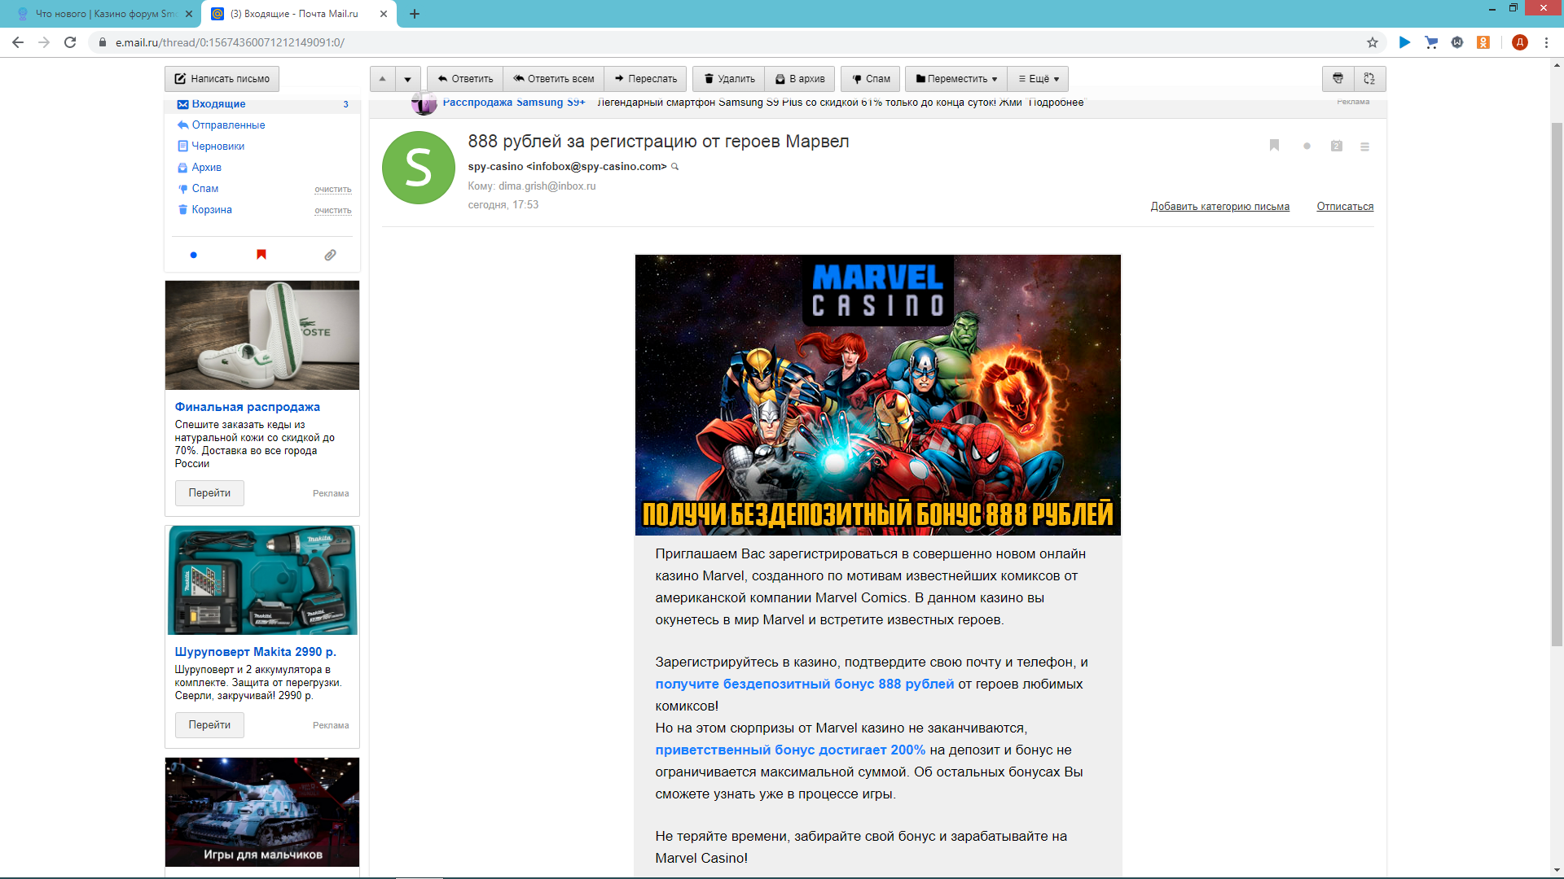Open the Makita drill ad image
This screenshot has width=1564, height=879.
click(262, 580)
